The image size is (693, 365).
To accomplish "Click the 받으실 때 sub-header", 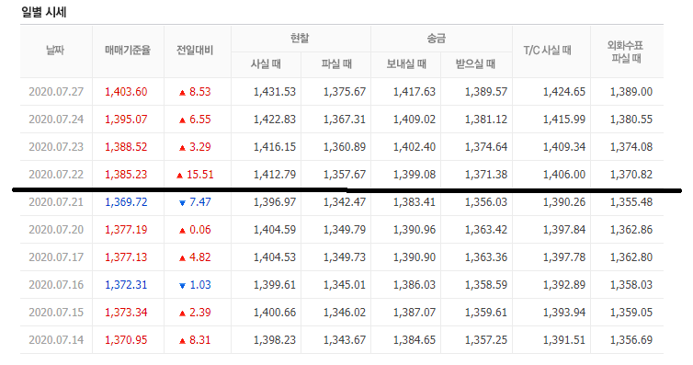I will click(475, 64).
